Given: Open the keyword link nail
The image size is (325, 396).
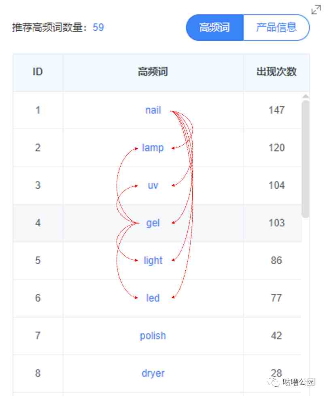Looking at the screenshot, I should point(153,110).
